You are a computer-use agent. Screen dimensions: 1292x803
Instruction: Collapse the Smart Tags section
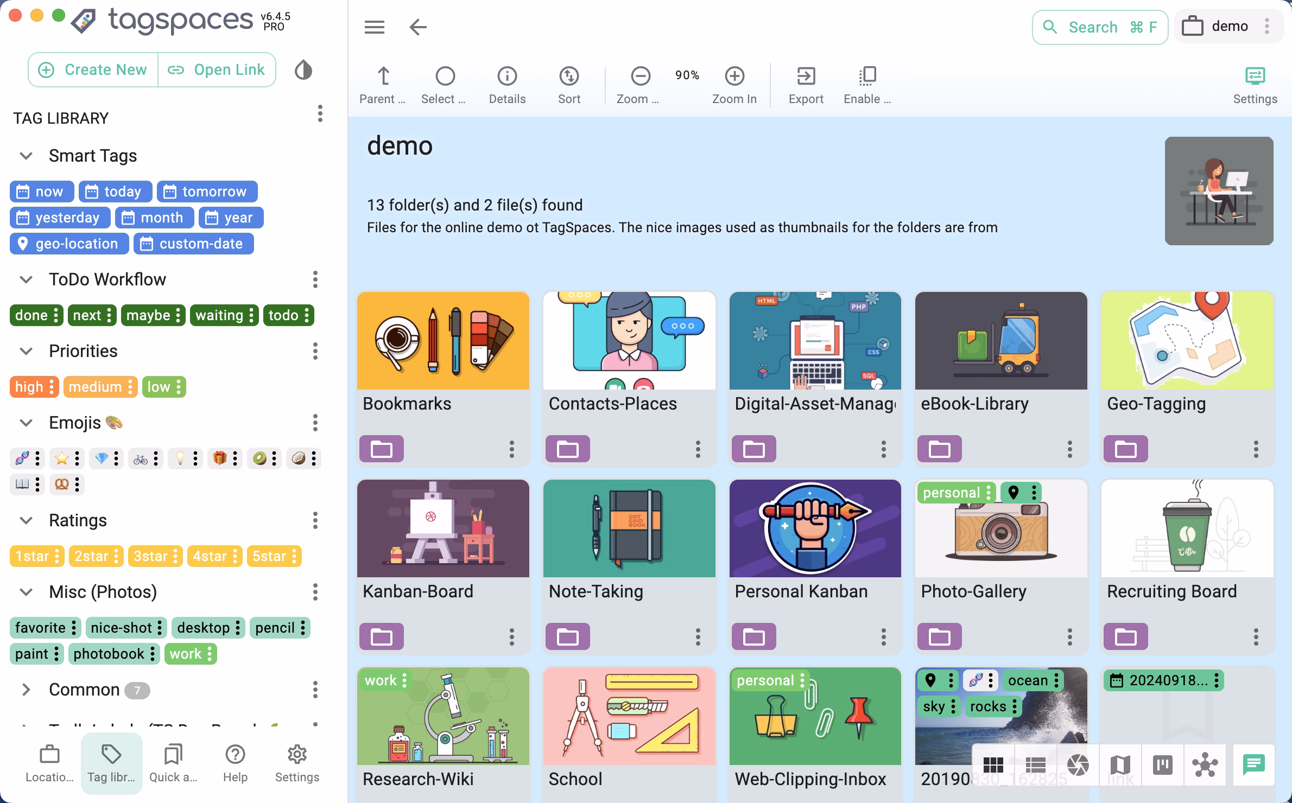pos(24,156)
